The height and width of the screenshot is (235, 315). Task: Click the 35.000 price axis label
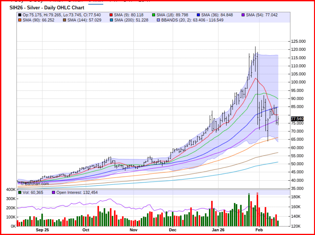click(297, 189)
